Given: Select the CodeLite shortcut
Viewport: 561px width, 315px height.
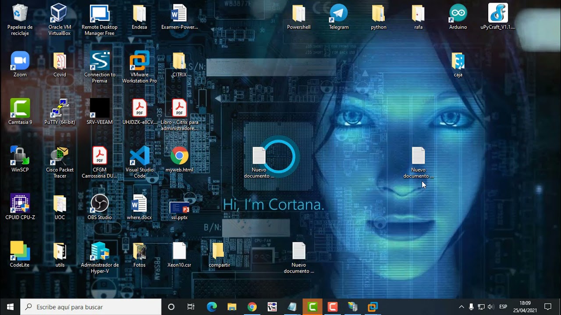Looking at the screenshot, I should [x=20, y=254].
